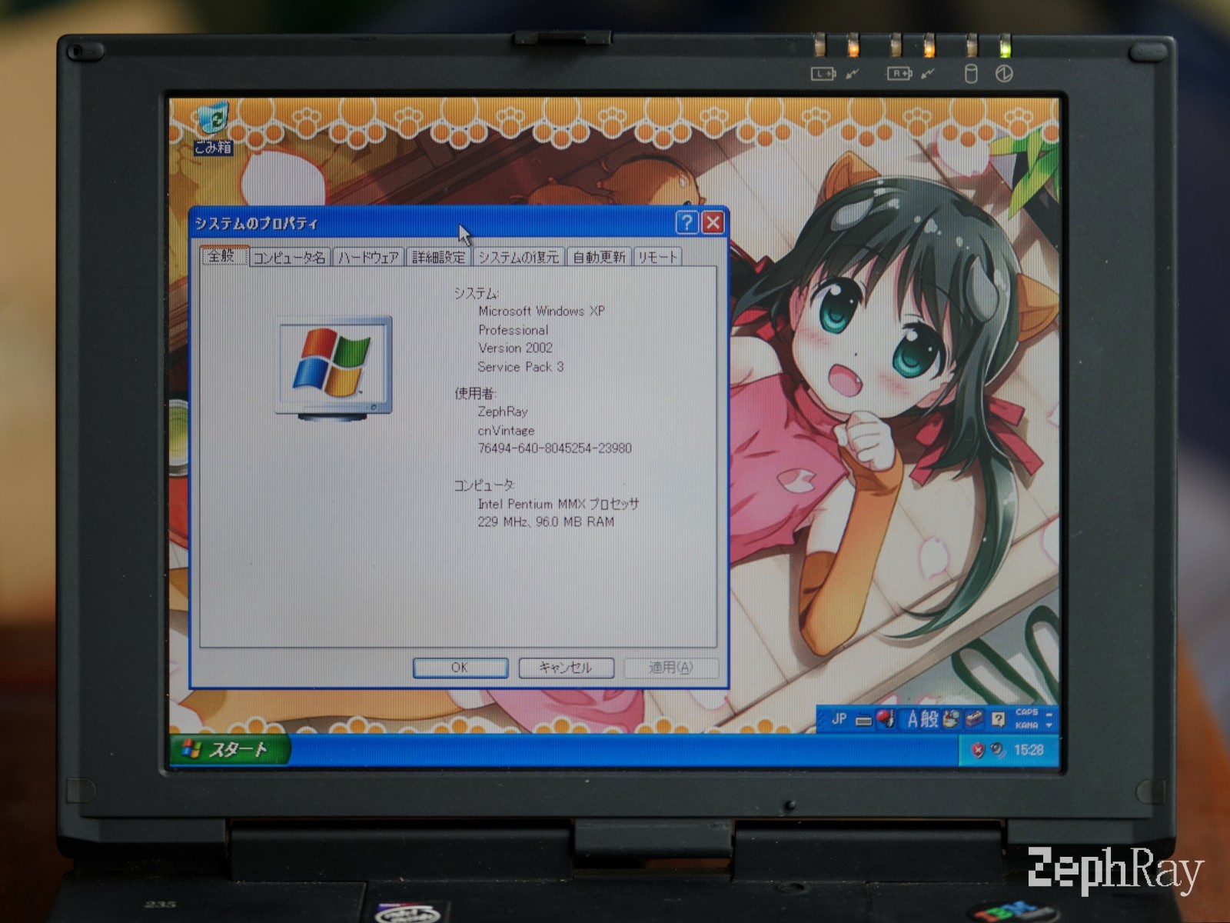Viewport: 1230px width, 923px height.
Task: Click the product ID 76494-640-8045254-23980
Action: pyautogui.click(x=554, y=448)
